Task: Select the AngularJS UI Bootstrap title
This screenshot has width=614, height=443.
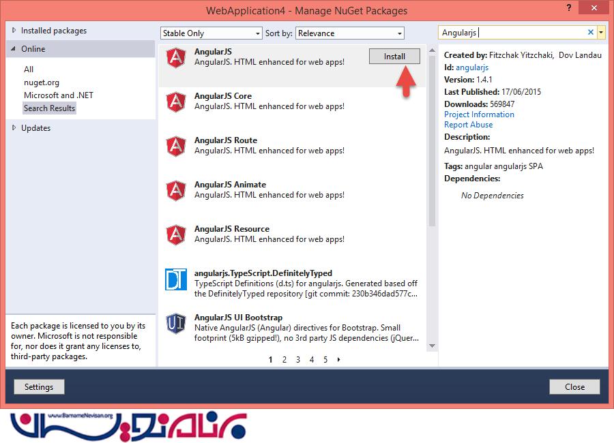Action: click(x=238, y=318)
